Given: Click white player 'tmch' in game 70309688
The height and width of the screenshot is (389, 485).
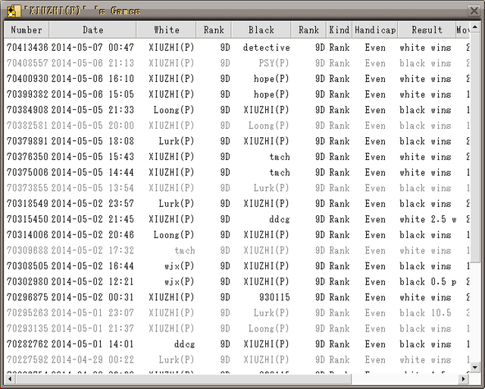Looking at the screenshot, I should (x=184, y=250).
